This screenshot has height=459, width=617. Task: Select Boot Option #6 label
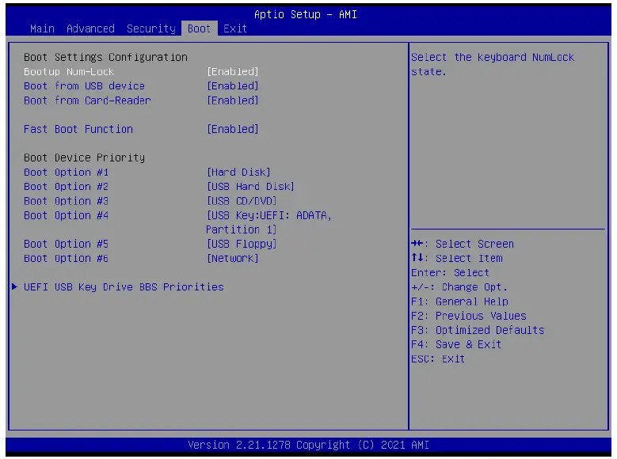[66, 259]
